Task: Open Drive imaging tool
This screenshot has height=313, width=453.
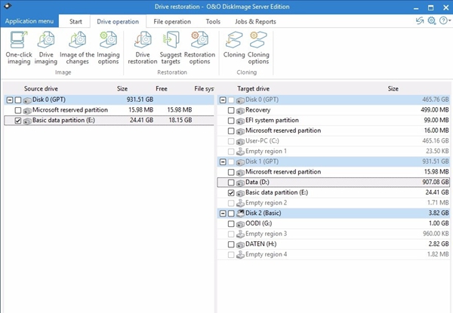Action: (x=46, y=48)
